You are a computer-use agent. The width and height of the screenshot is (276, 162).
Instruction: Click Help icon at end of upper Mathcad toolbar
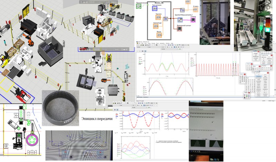point(188,45)
